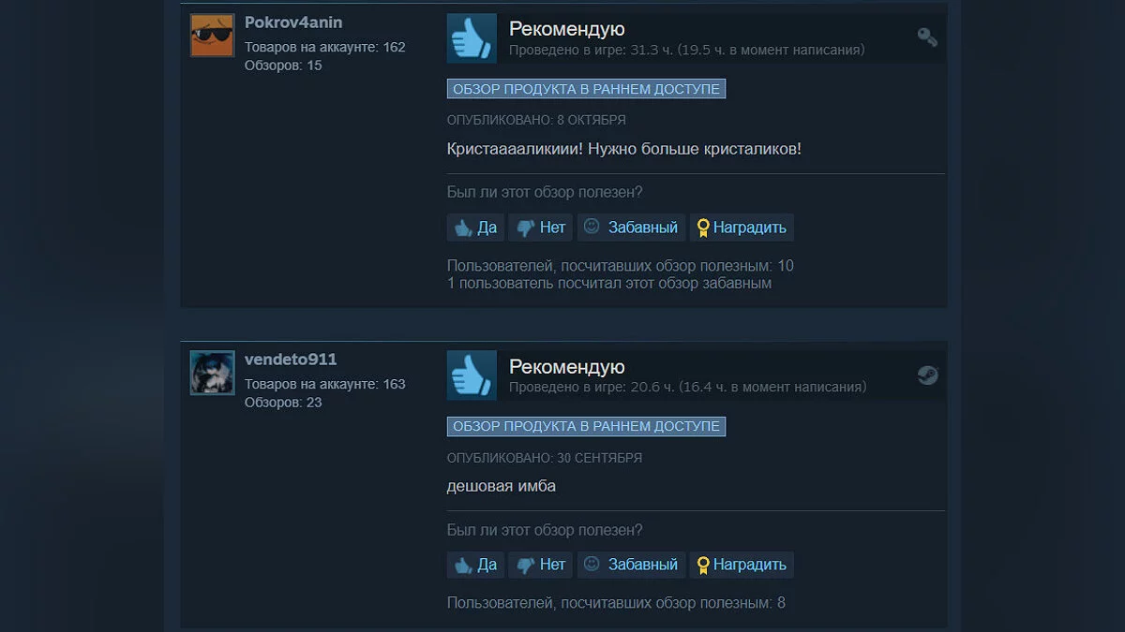Click "Наградить" on vendeto911's review

tap(742, 565)
